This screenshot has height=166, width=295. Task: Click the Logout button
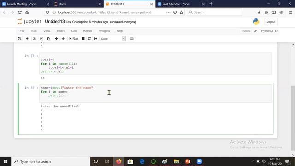click(271, 22)
